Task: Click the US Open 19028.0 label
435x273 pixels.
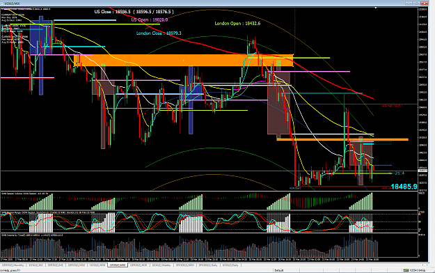Action: (x=150, y=20)
